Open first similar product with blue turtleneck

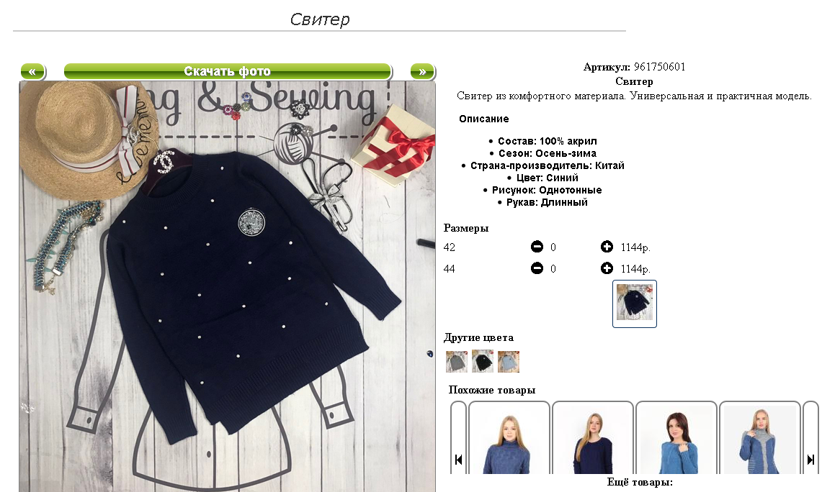click(509, 439)
